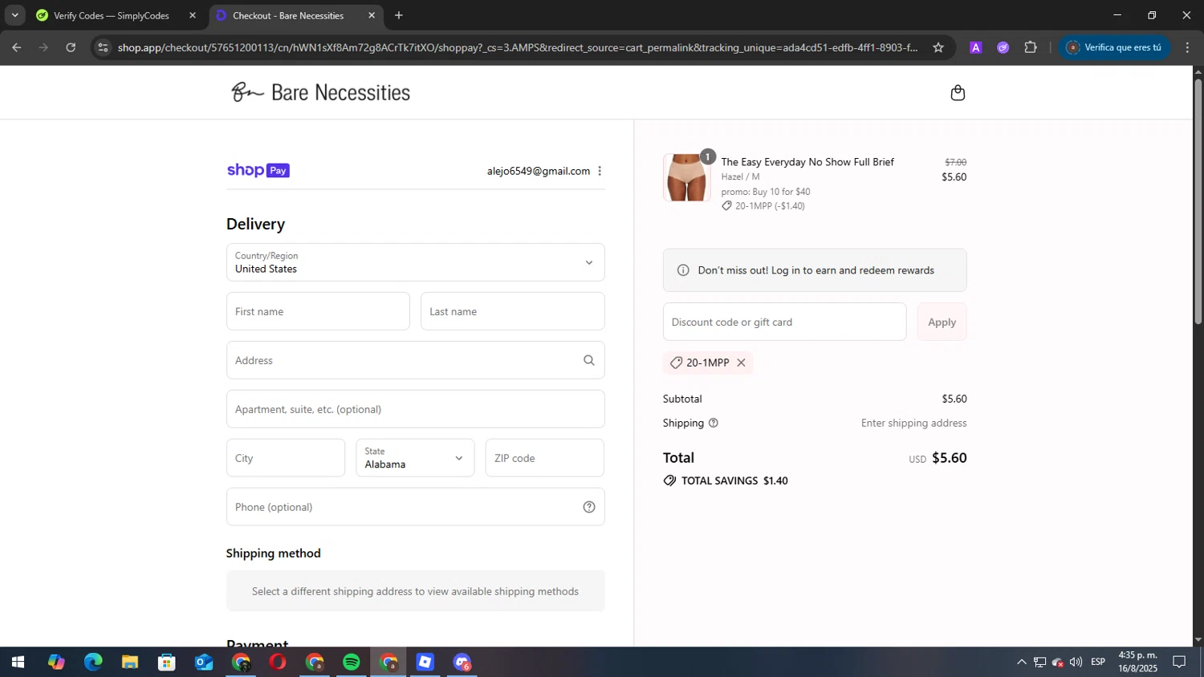
Task: Close the Verify Codes SimplyCodes tab
Action: [193, 15]
